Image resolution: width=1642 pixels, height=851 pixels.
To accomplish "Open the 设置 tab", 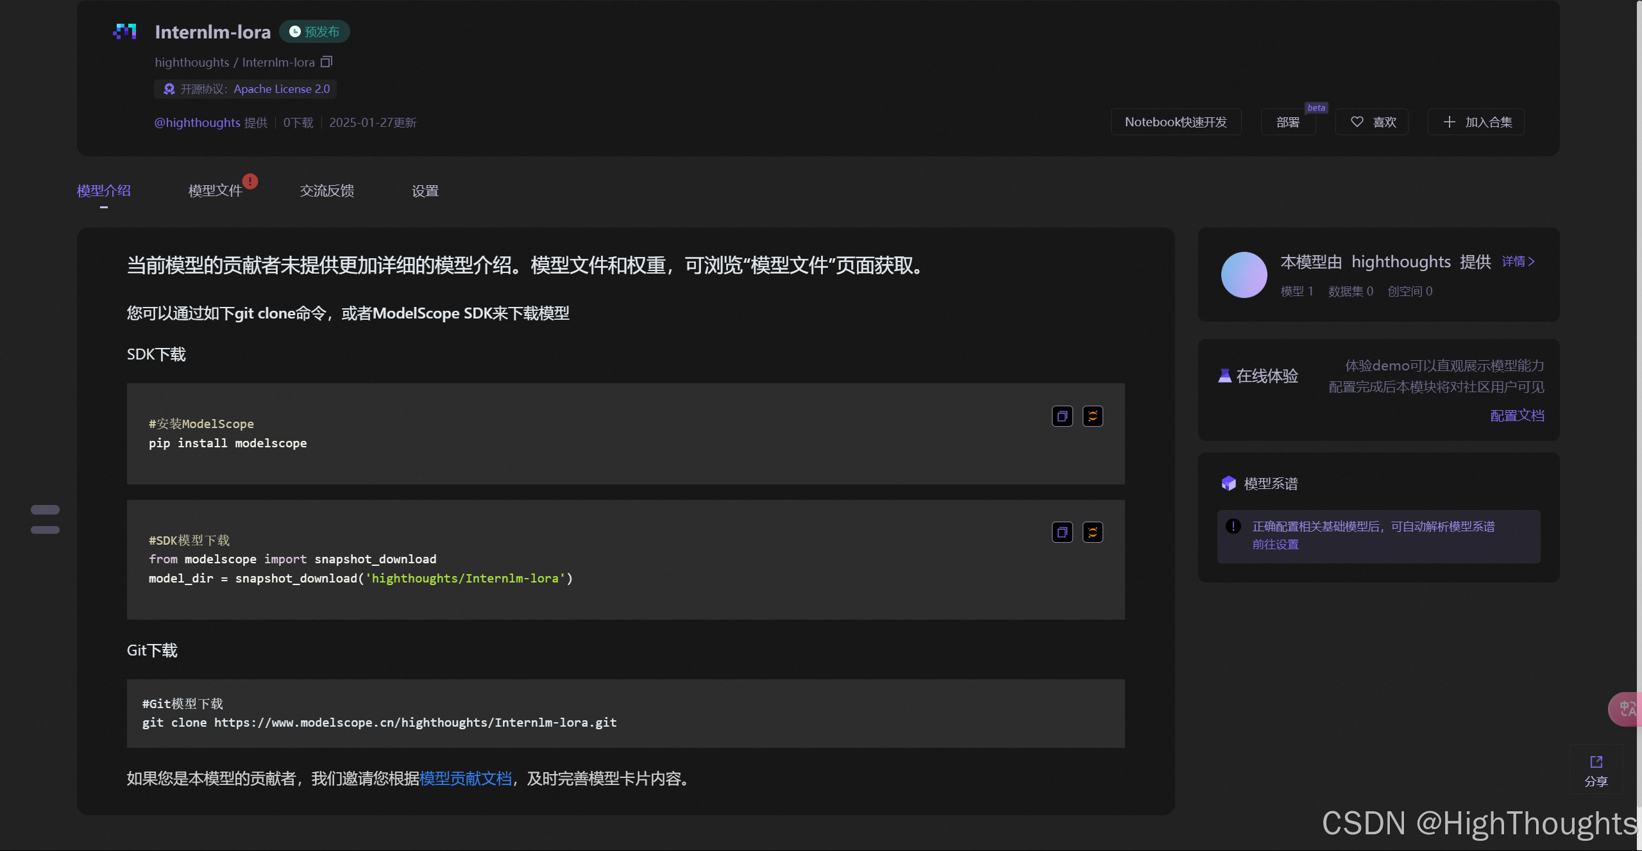I will 425,190.
